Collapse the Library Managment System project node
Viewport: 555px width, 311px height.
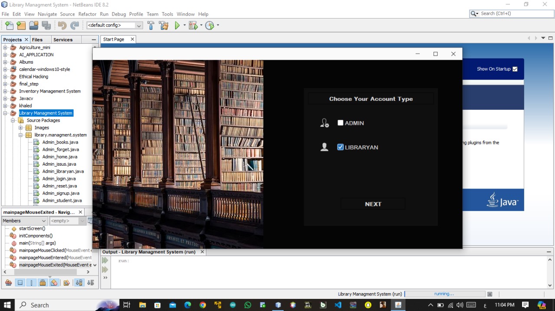[x=5, y=113]
